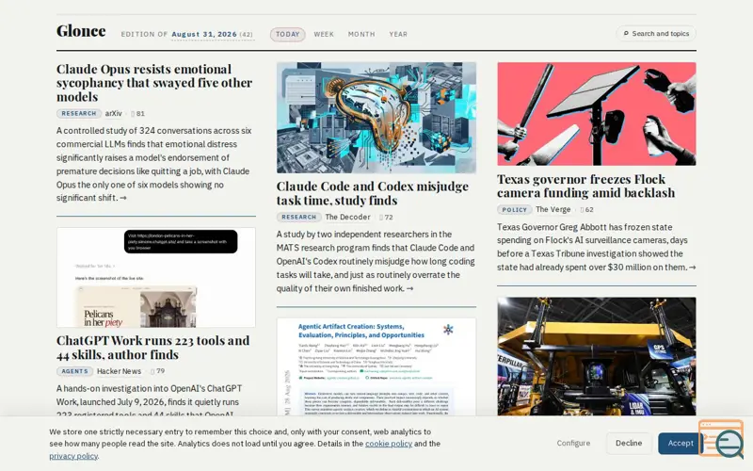The width and height of the screenshot is (753, 471).
Task: Click The Decoder source label
Action: pyautogui.click(x=347, y=218)
